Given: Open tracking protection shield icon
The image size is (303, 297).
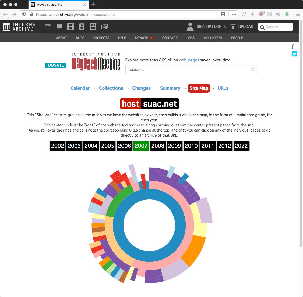Looking at the screenshot, I should tap(24, 15).
